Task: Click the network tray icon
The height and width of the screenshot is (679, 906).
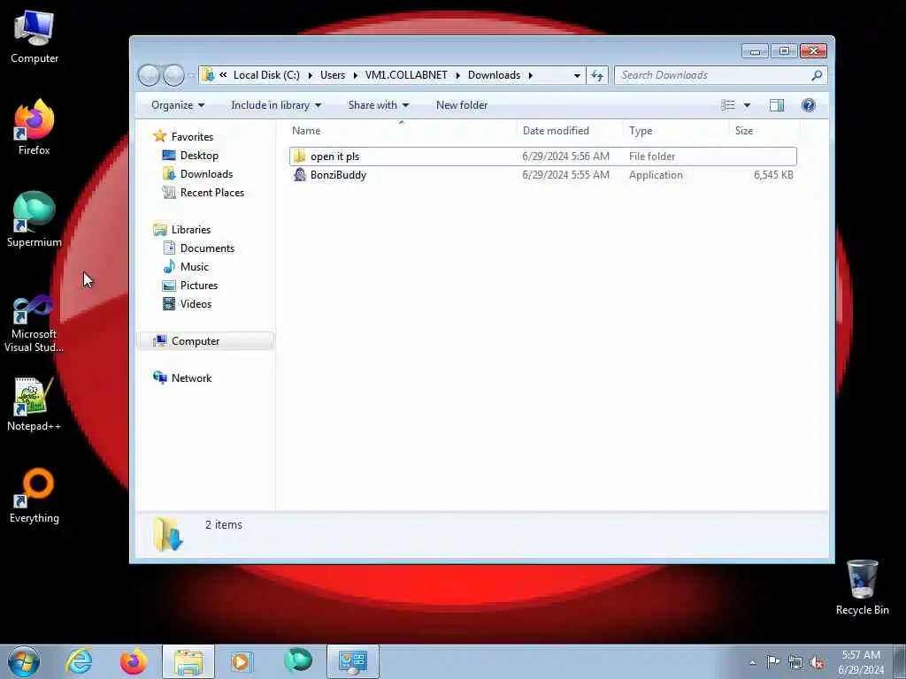Action: (x=795, y=662)
